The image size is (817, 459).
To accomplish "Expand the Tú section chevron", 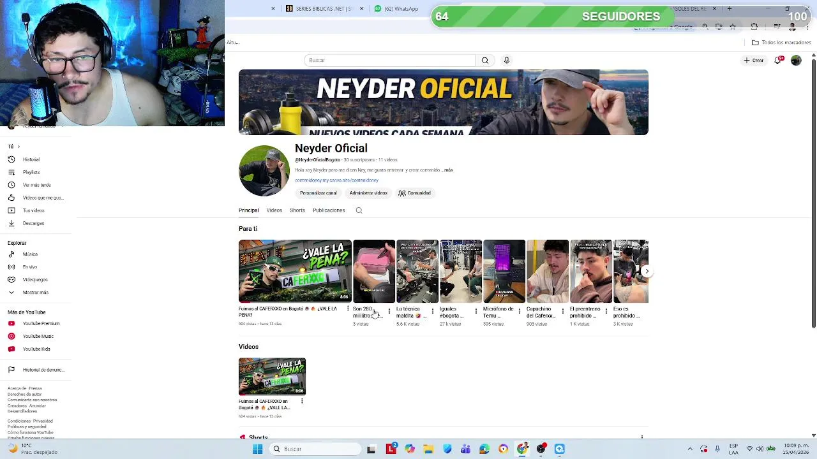I will coord(19,147).
